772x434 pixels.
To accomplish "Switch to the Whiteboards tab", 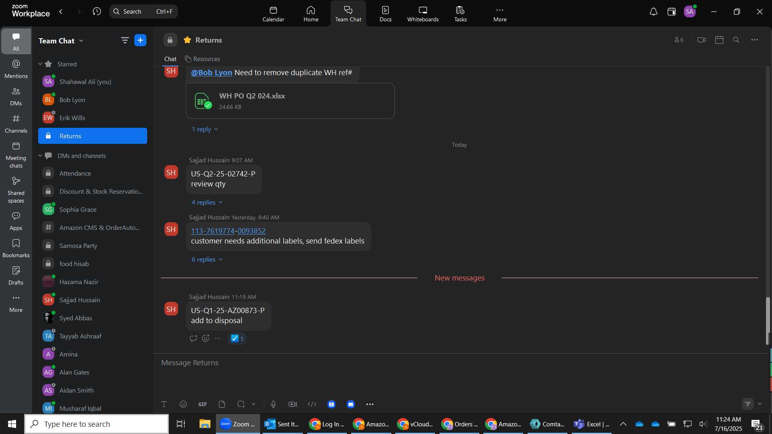I will coord(423,14).
